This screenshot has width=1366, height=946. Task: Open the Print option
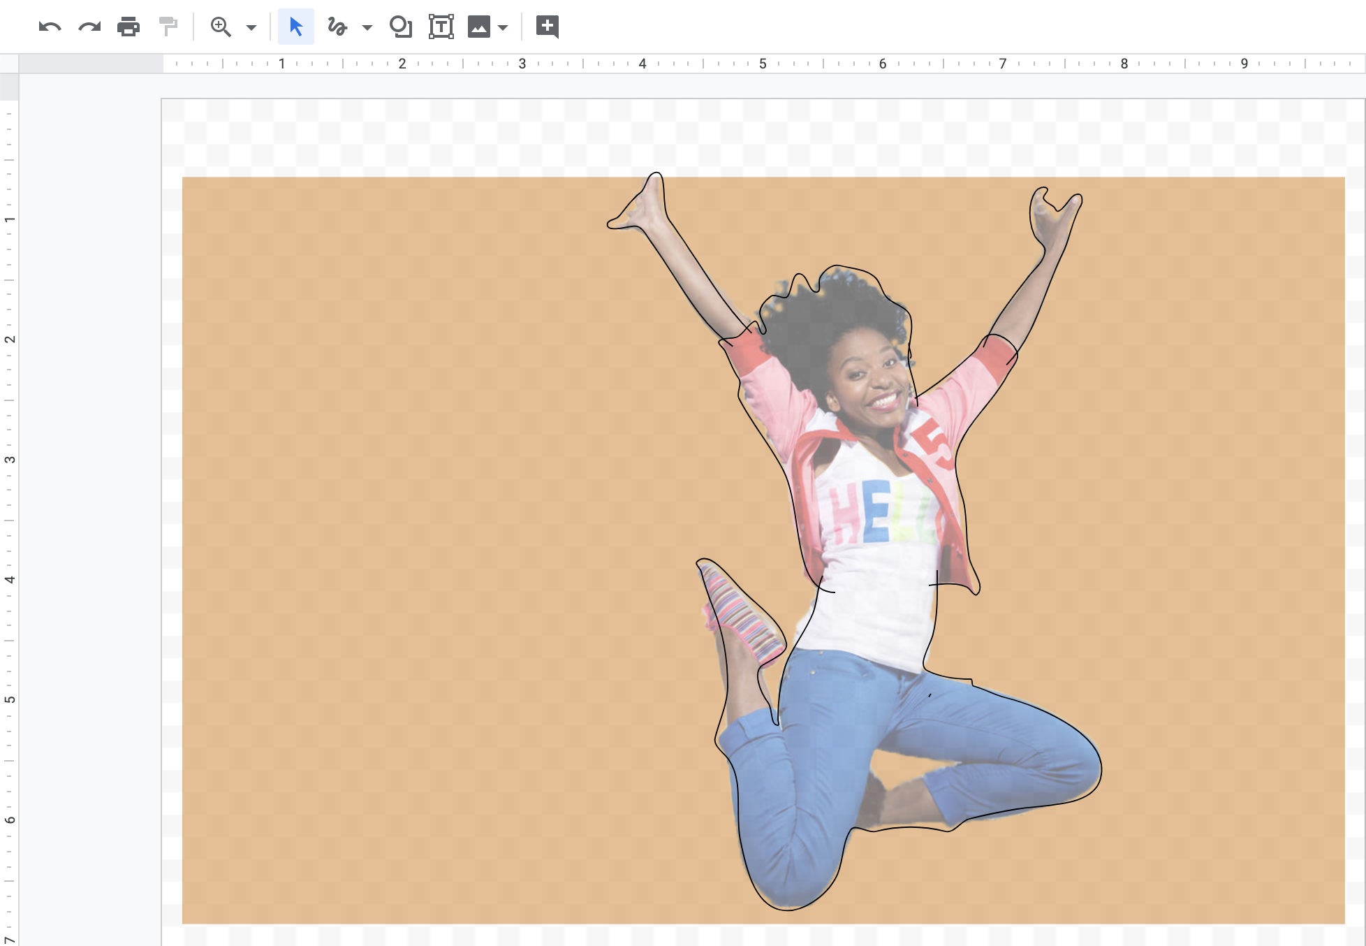[128, 27]
